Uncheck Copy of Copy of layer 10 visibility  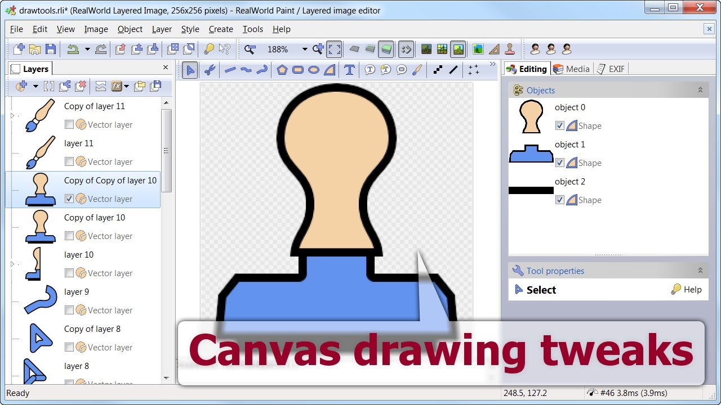69,199
